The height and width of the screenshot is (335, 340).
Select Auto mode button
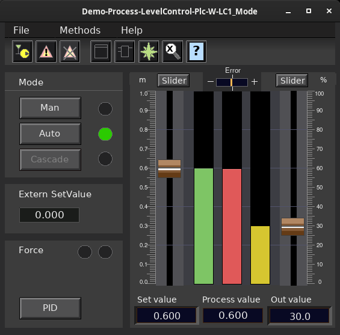tap(51, 134)
